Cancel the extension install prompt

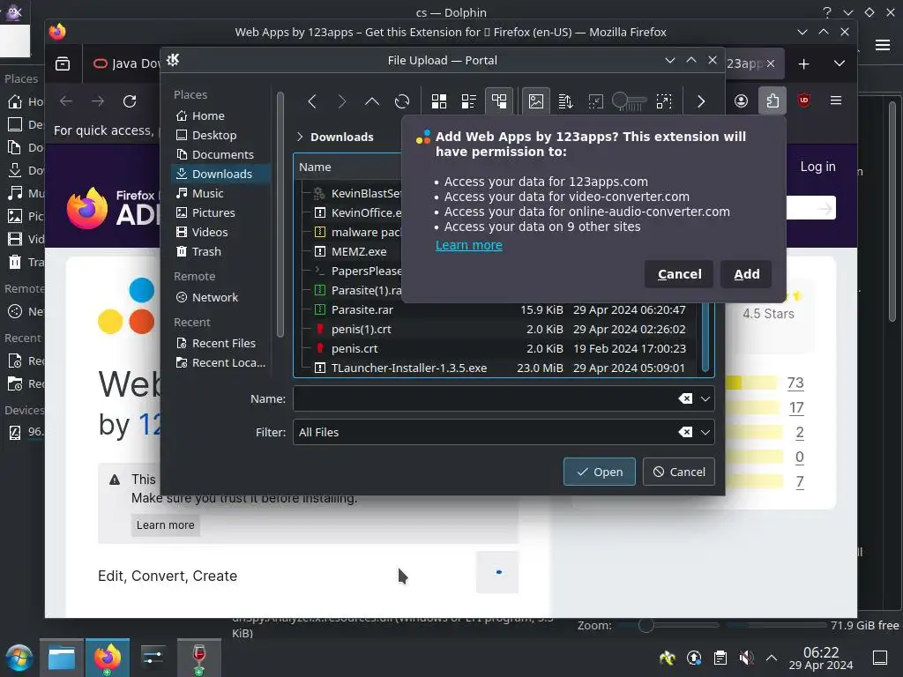679,274
